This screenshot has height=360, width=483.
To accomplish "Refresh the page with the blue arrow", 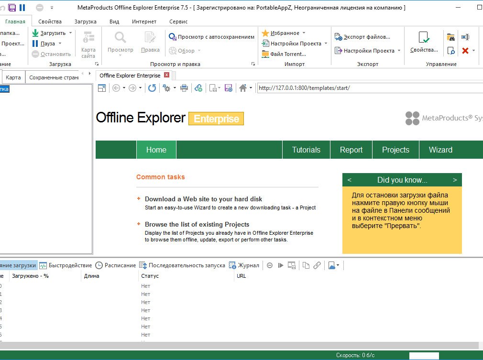I will click(152, 88).
